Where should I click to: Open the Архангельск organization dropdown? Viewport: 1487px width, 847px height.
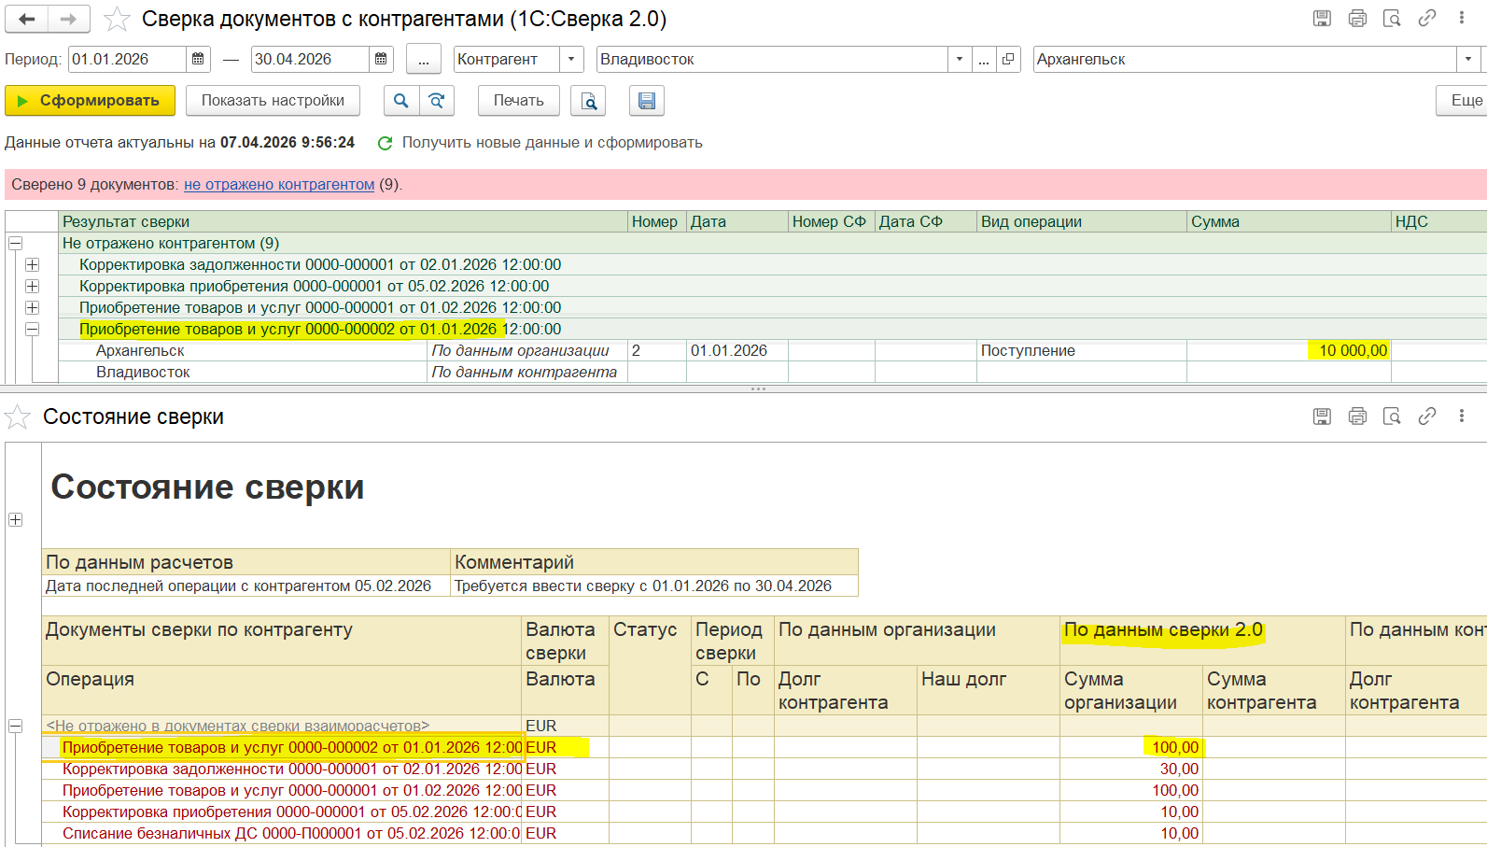click(x=1468, y=59)
